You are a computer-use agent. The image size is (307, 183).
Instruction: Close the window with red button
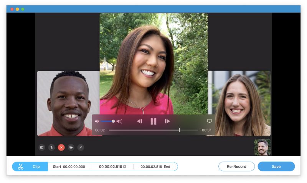[12, 9]
